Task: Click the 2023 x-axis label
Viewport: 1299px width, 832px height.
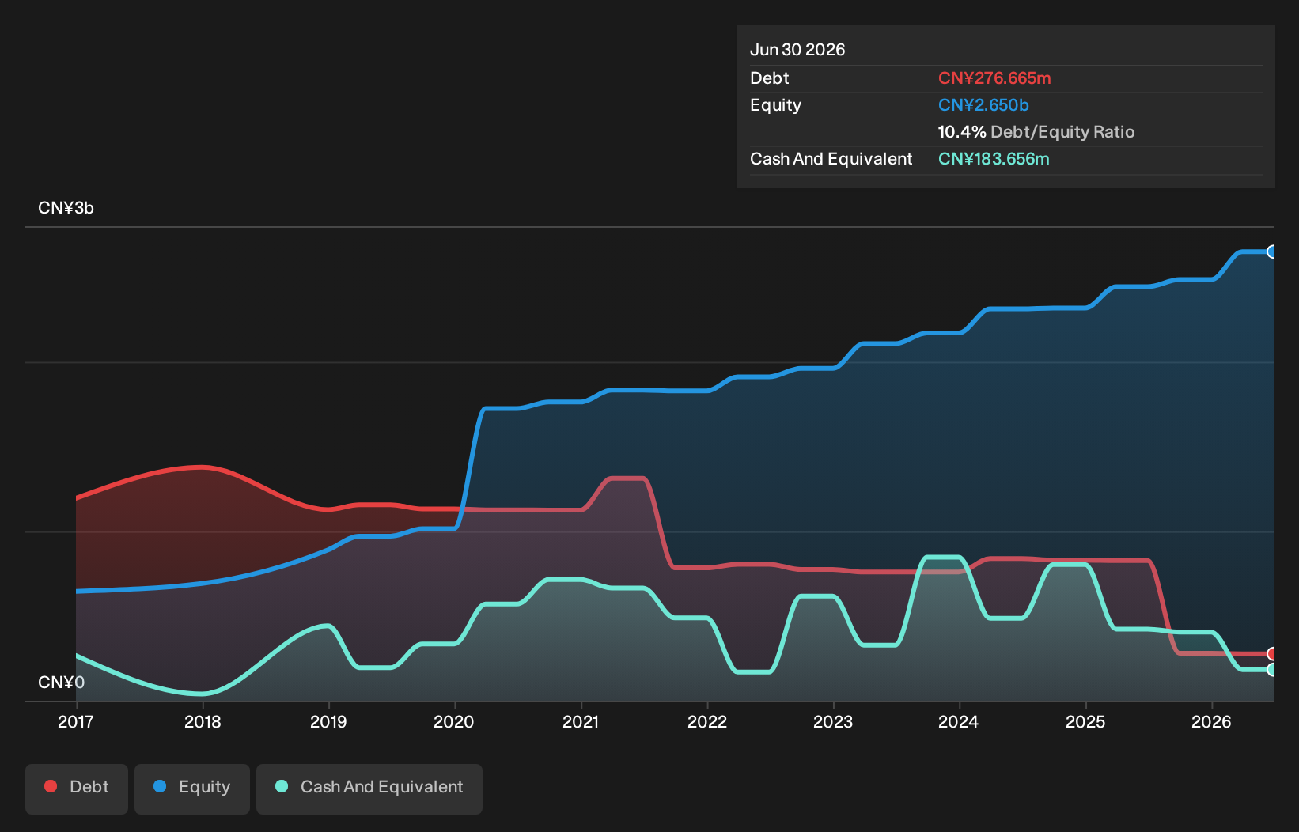Action: tap(833, 721)
